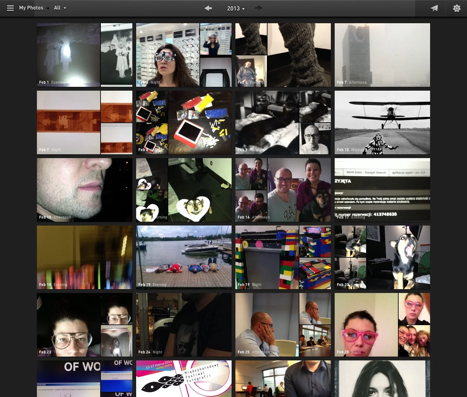Open the Feb 6 Evening leg warmers photo
Screen dimensions: 467x397
click(x=299, y=55)
